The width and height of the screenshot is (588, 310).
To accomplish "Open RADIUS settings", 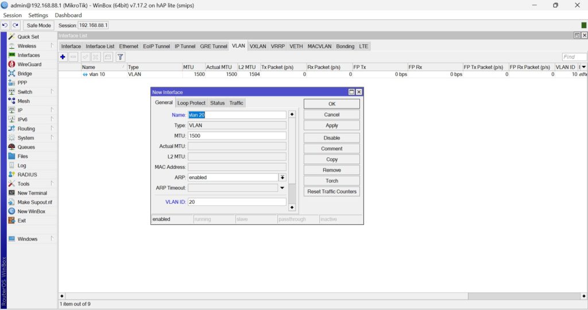I will pyautogui.click(x=27, y=175).
